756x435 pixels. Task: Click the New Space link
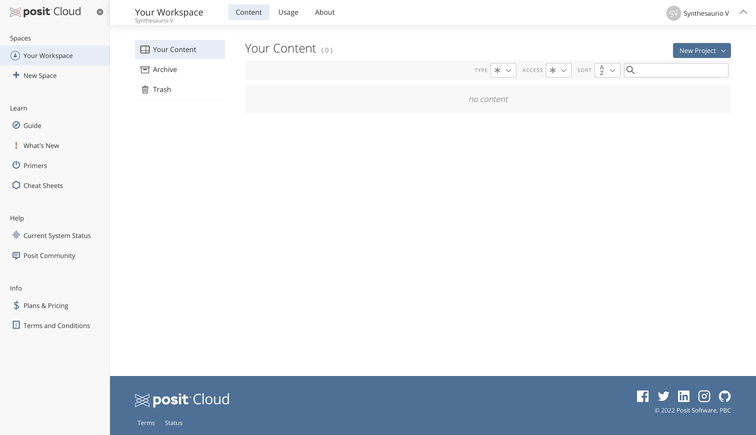tap(40, 75)
